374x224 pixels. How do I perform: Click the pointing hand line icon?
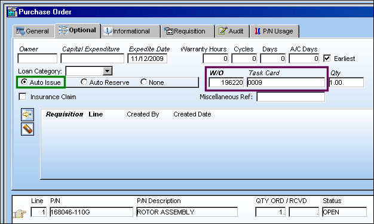[20, 213]
